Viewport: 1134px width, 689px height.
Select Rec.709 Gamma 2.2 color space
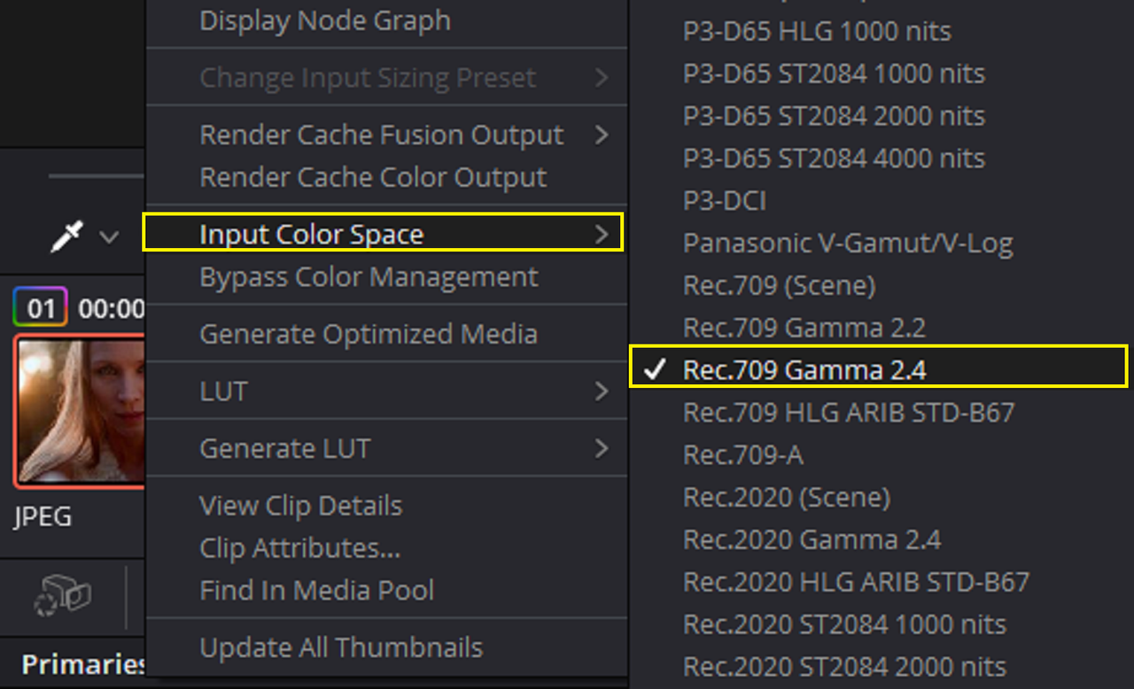point(804,328)
